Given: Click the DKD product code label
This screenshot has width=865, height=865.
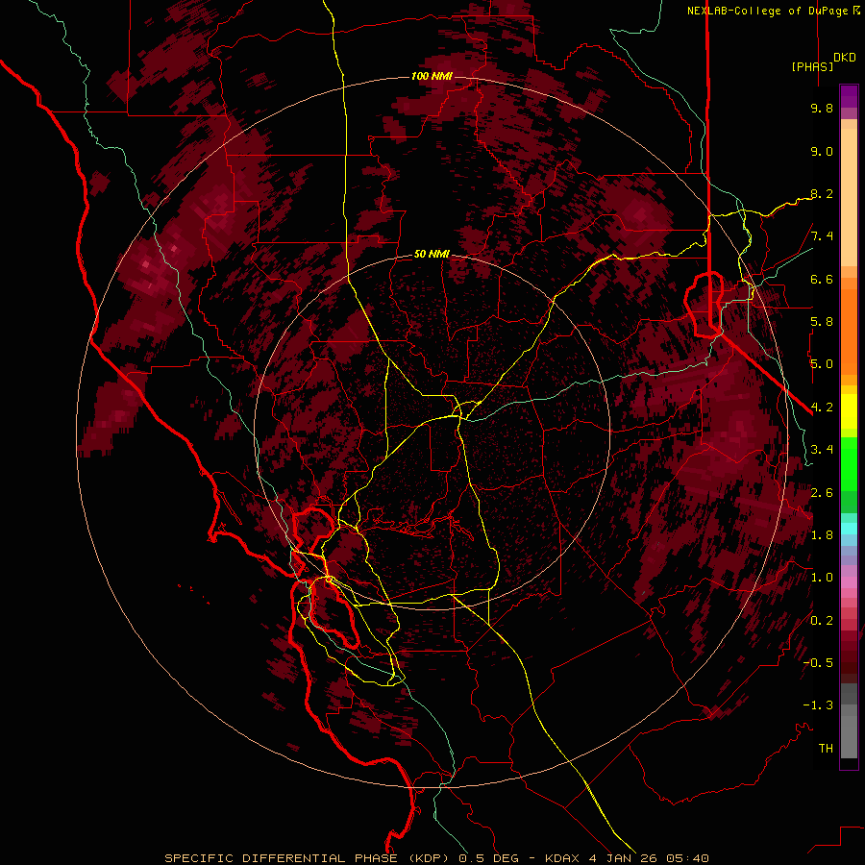Looking at the screenshot, I should [845, 58].
